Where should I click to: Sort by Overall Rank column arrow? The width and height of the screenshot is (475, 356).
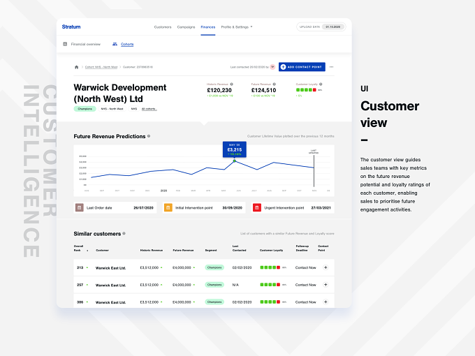coord(87,251)
